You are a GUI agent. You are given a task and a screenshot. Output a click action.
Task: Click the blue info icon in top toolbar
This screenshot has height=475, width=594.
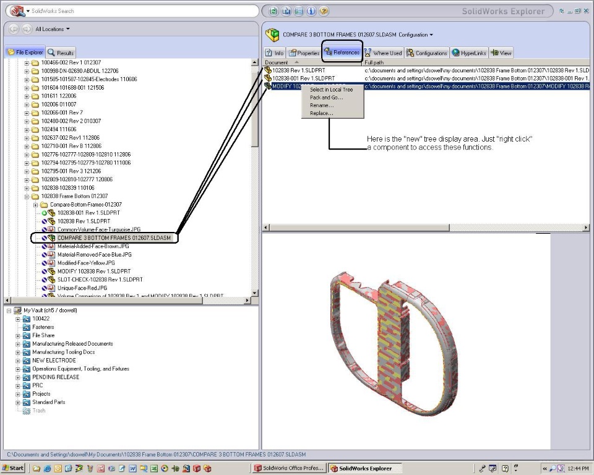tap(311, 11)
